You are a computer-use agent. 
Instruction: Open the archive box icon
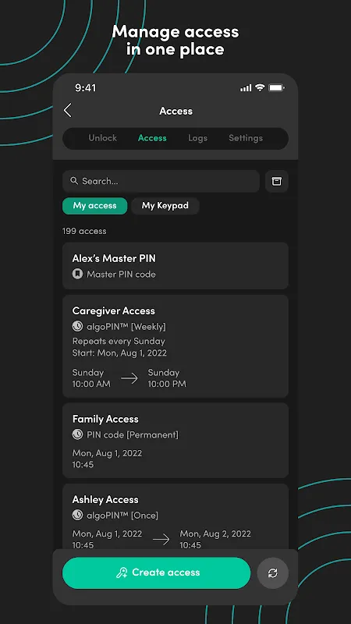point(277,181)
